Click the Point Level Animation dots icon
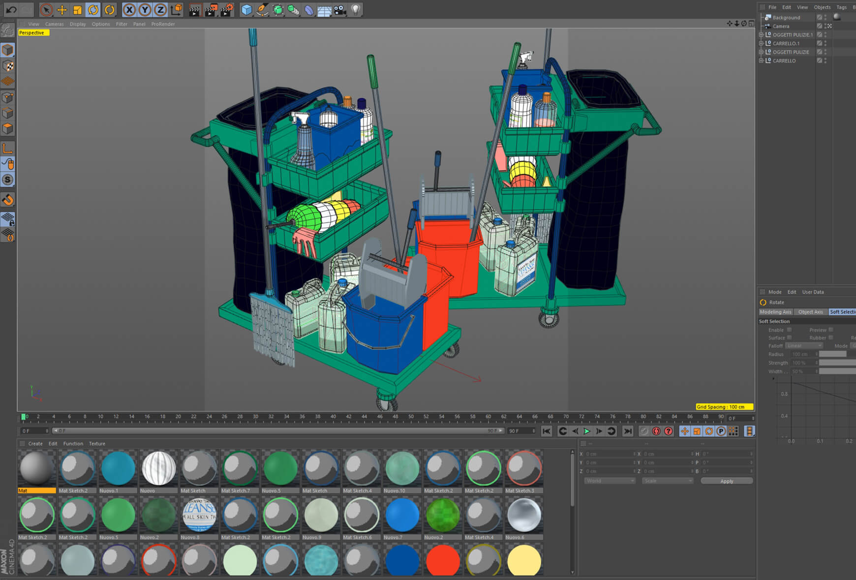The image size is (856, 580). coord(733,431)
